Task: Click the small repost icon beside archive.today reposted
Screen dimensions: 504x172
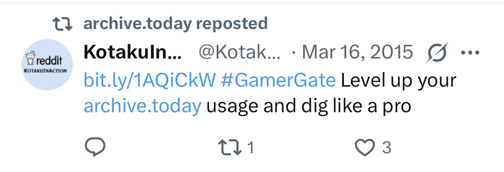Action: 61,23
